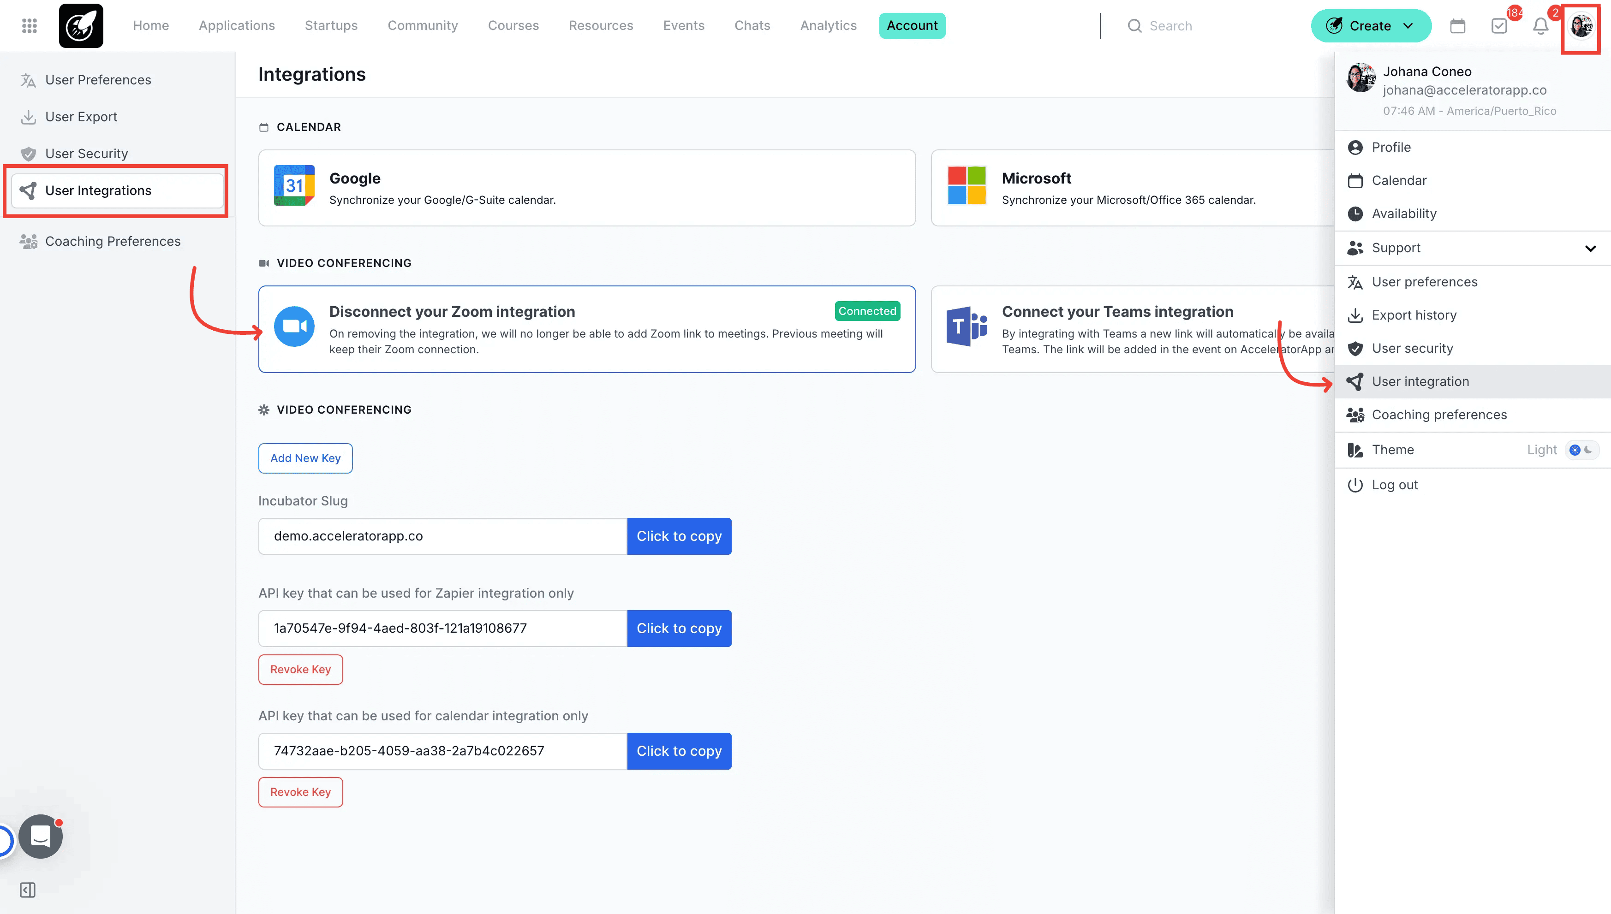Viewport: 1611px width, 914px height.
Task: Open the tasks checkbox icon with badge
Action: click(1499, 26)
